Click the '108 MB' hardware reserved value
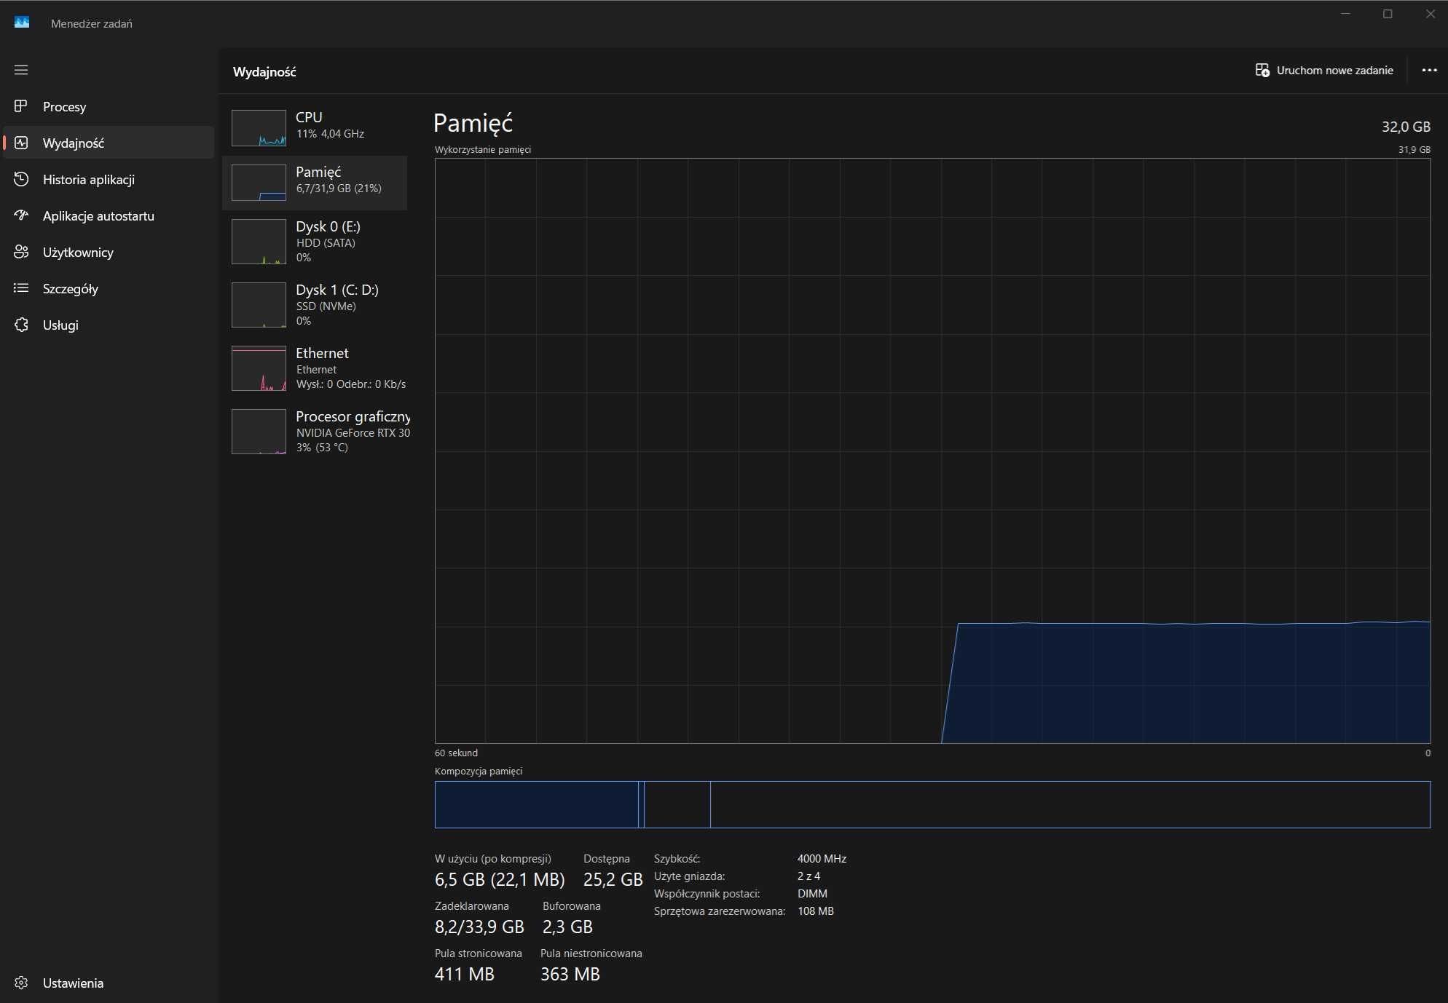Image resolution: width=1448 pixels, height=1003 pixels. pyautogui.click(x=815, y=911)
